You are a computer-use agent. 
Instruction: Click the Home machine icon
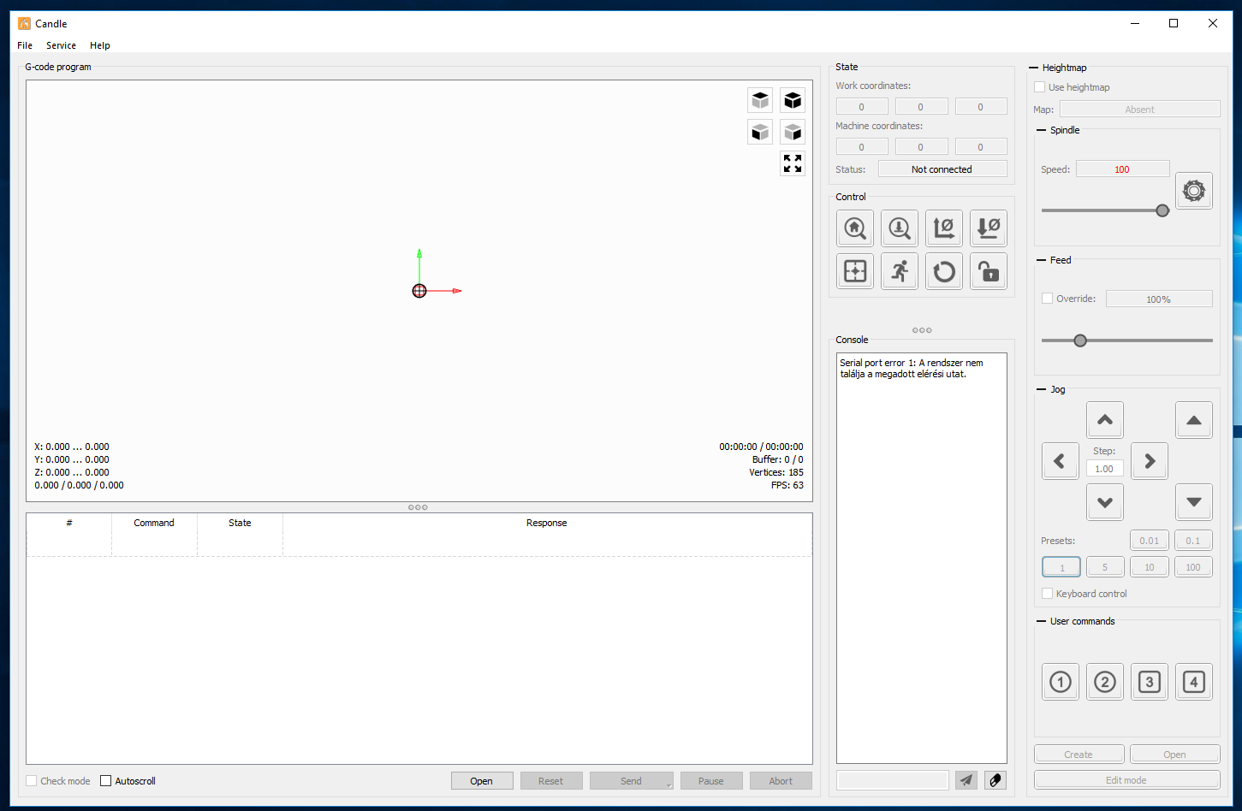855,228
